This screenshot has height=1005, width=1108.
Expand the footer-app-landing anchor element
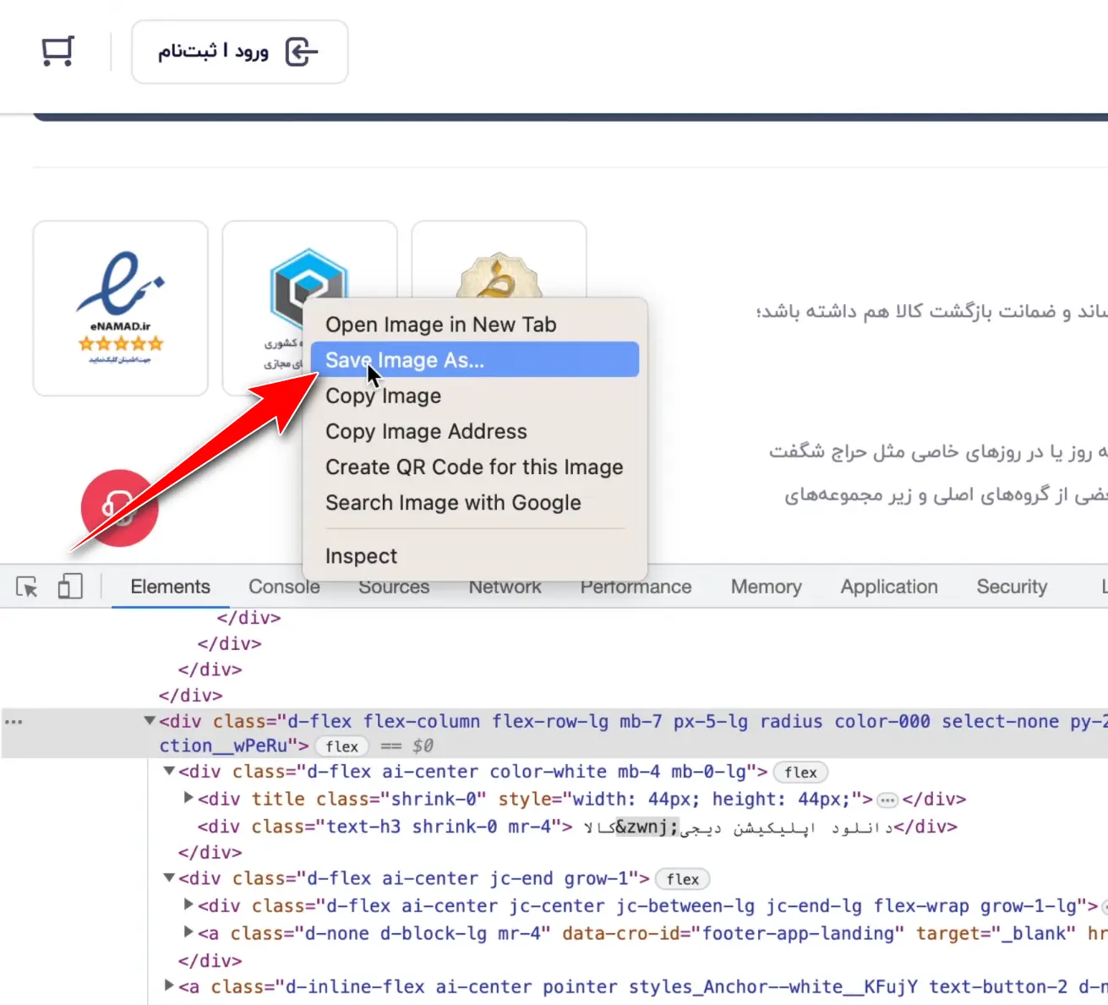188,932
